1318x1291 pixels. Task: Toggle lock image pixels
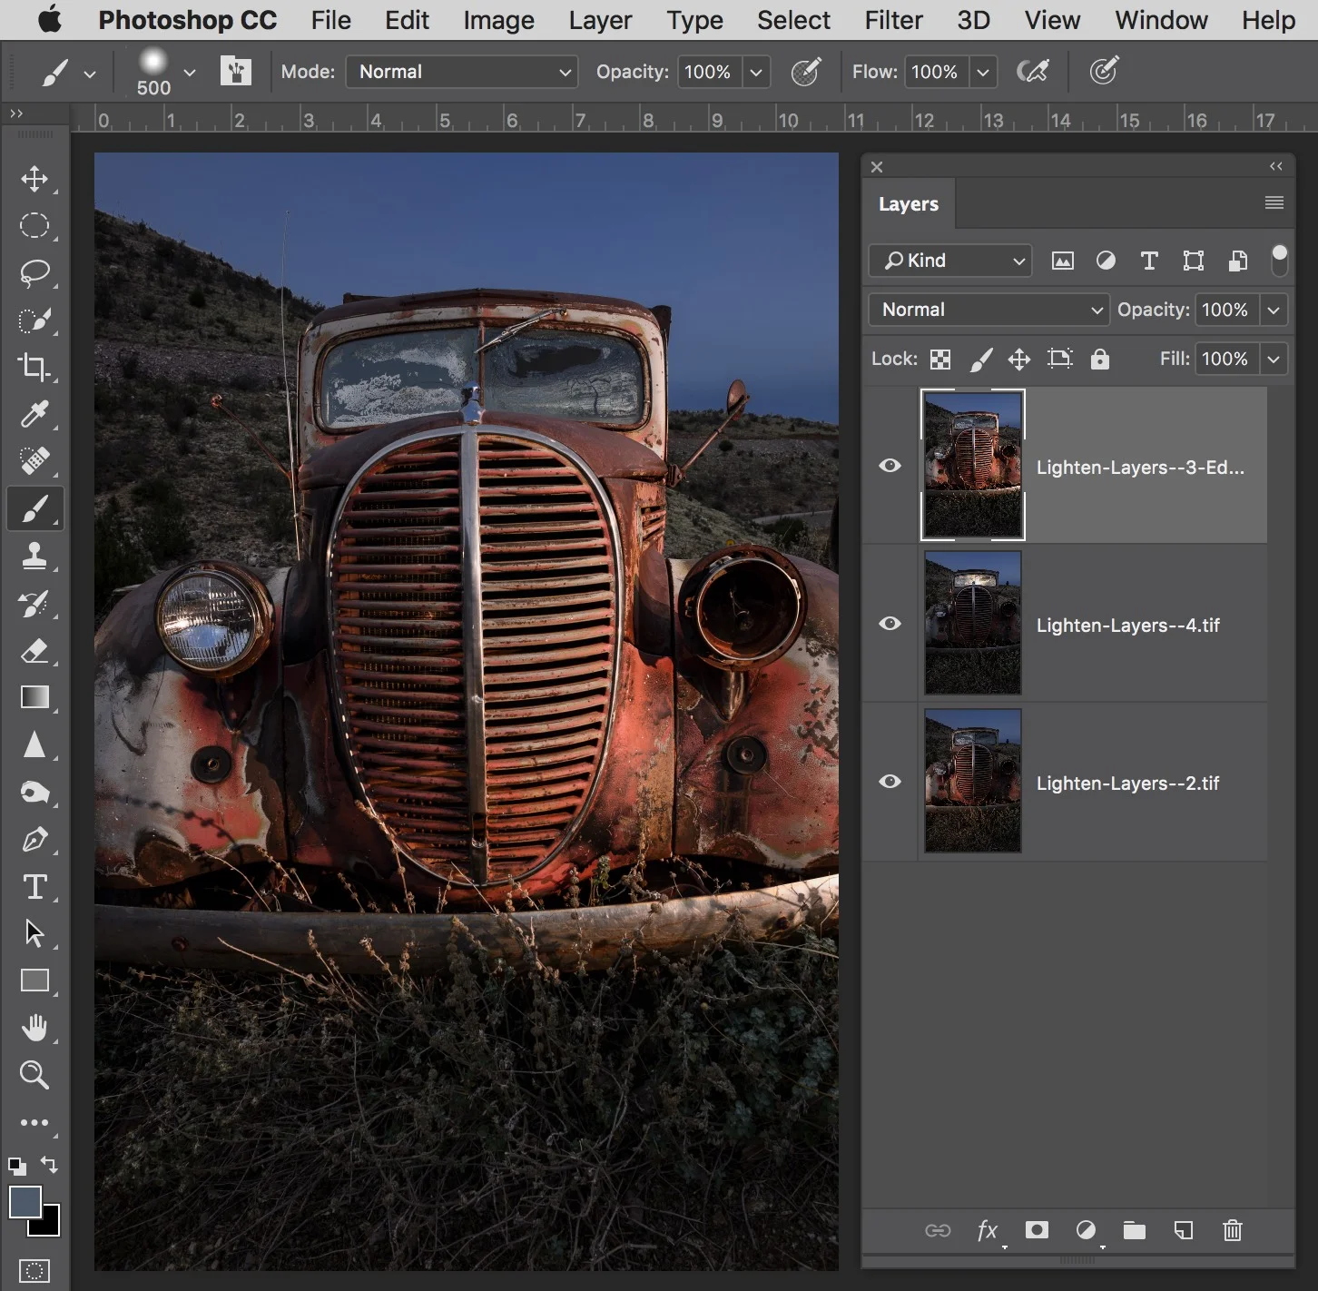click(980, 360)
